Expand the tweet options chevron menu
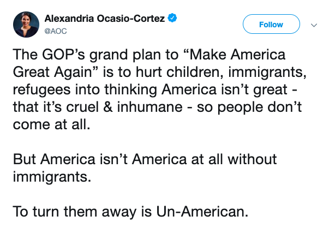 314,25
